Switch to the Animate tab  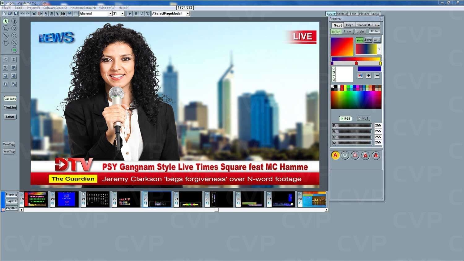point(342,14)
